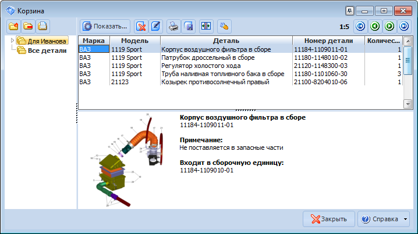Screen dimensions: 418x234
Task: Go to next record button
Action: 389,26
